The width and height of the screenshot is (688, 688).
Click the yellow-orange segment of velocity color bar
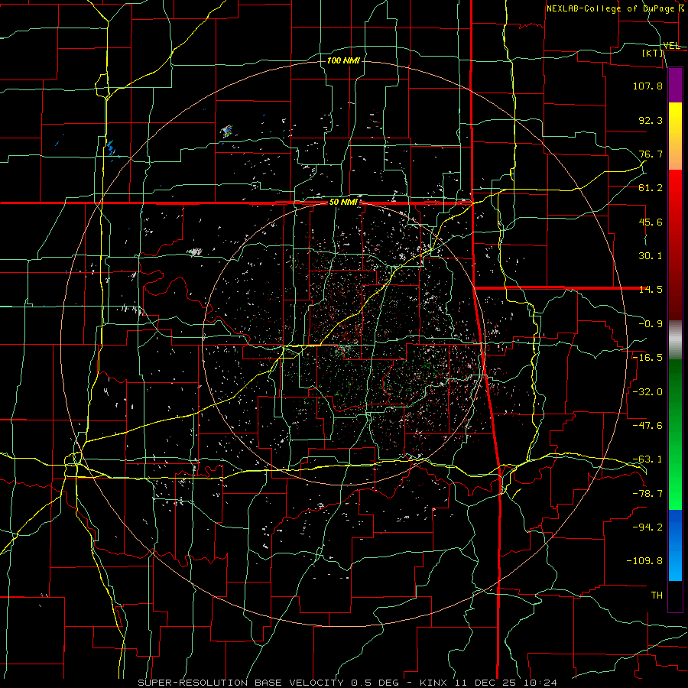[675, 136]
